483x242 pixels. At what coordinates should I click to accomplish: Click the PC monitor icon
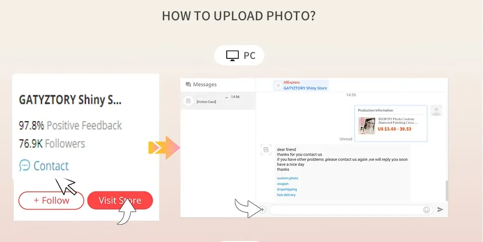(232, 56)
